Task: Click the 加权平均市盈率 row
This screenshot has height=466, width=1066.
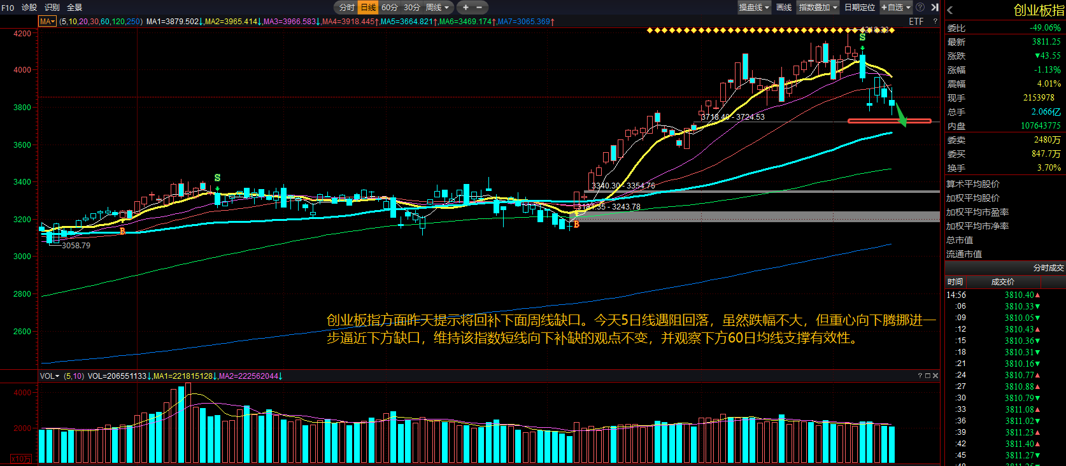Action: click(x=1004, y=212)
